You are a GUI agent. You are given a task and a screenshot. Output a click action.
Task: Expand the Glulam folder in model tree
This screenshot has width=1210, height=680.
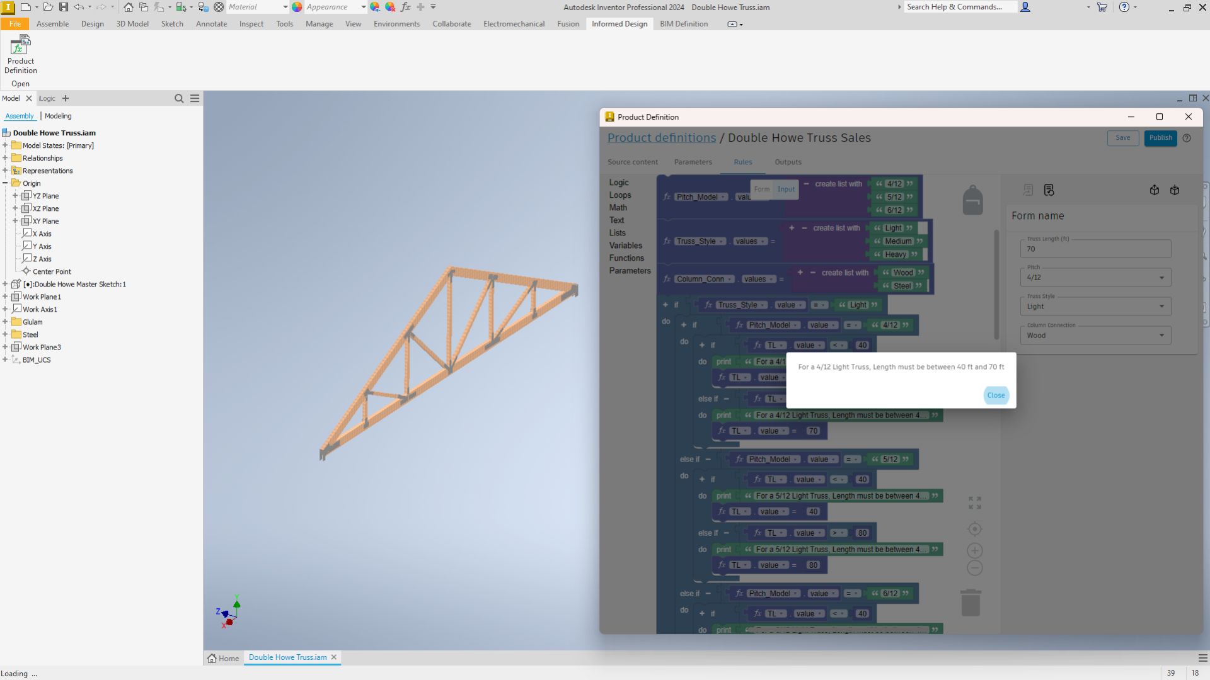coord(5,322)
